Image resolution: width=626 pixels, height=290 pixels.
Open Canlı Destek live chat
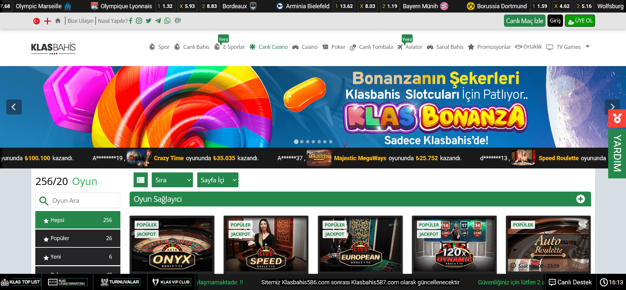[570, 282]
